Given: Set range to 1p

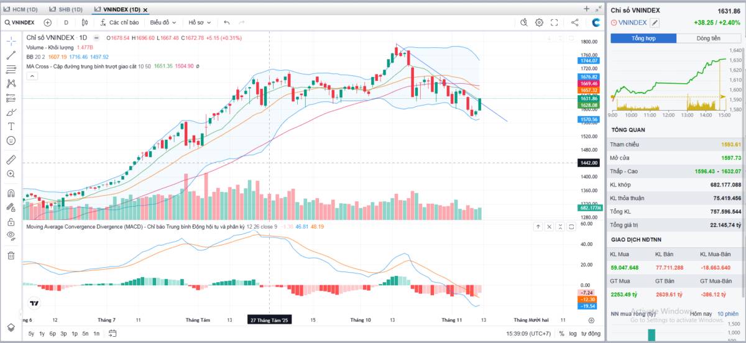Looking at the screenshot, I should [75, 334].
